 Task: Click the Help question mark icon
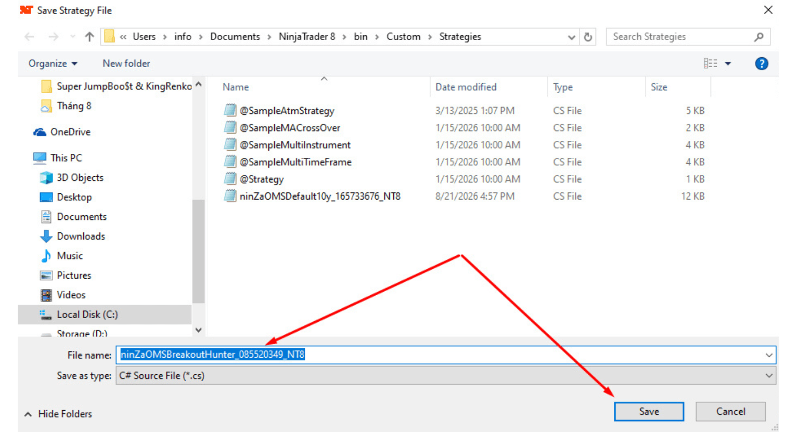click(x=762, y=63)
